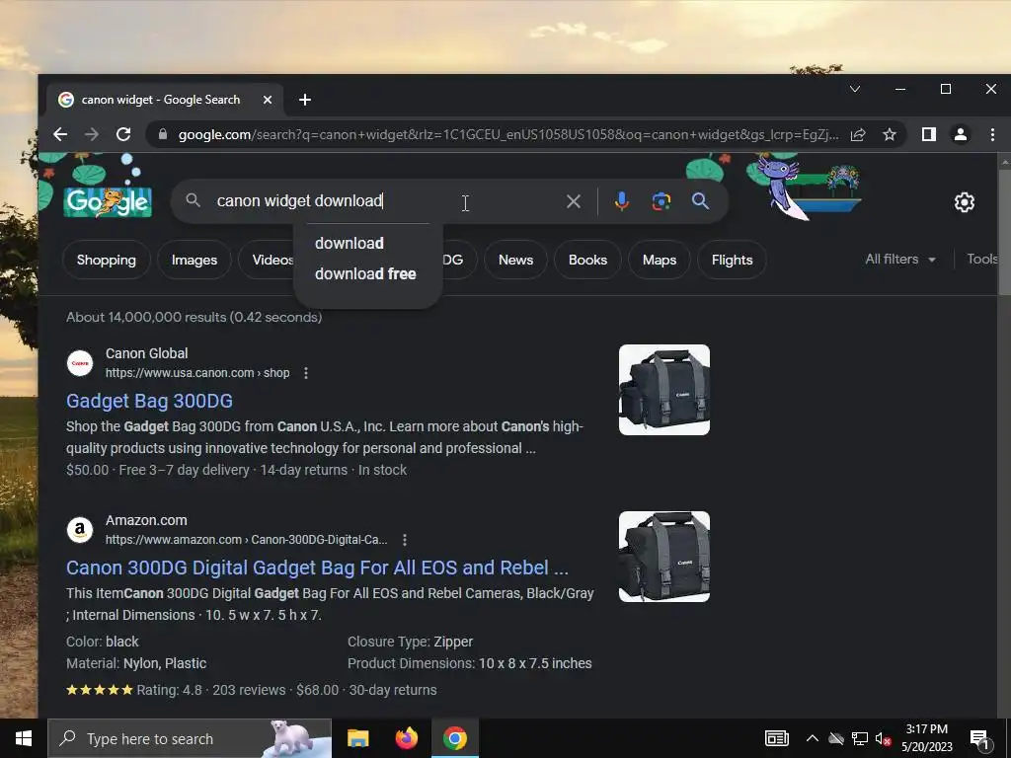Click the Canon Global bag thumbnail
Image resolution: width=1011 pixels, height=758 pixels.
click(664, 390)
